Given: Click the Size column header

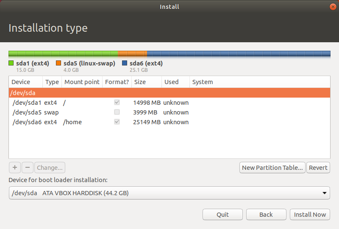Looking at the screenshot, I should pyautogui.click(x=147, y=82).
